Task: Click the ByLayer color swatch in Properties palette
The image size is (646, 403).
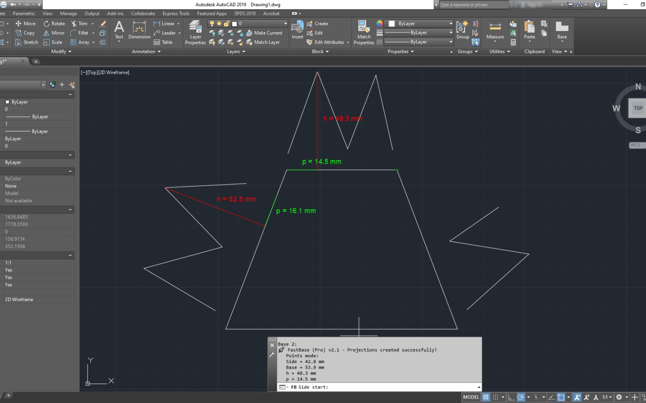Action: point(7,102)
